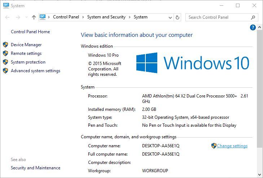Open address bar history dropdown
The image size is (263, 178).
(170, 17)
